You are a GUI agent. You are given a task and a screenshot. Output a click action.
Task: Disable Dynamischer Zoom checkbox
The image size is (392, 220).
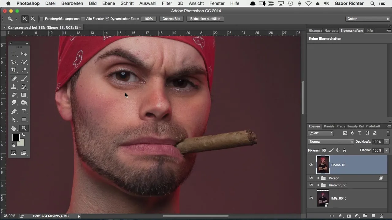coord(107,19)
